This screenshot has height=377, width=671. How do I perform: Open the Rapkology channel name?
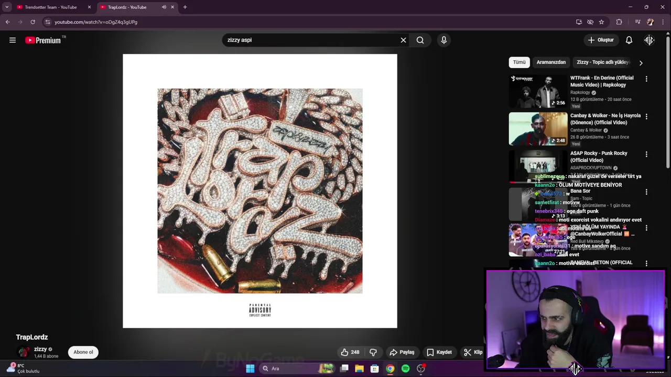580,93
